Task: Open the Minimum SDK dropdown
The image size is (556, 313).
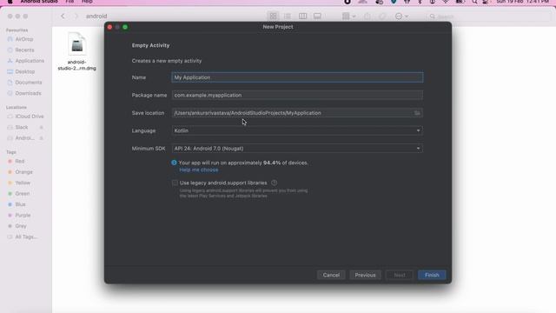Action: pyautogui.click(x=297, y=149)
